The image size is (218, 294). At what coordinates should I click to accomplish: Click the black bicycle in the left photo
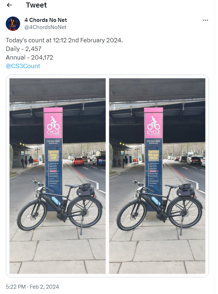click(x=60, y=205)
